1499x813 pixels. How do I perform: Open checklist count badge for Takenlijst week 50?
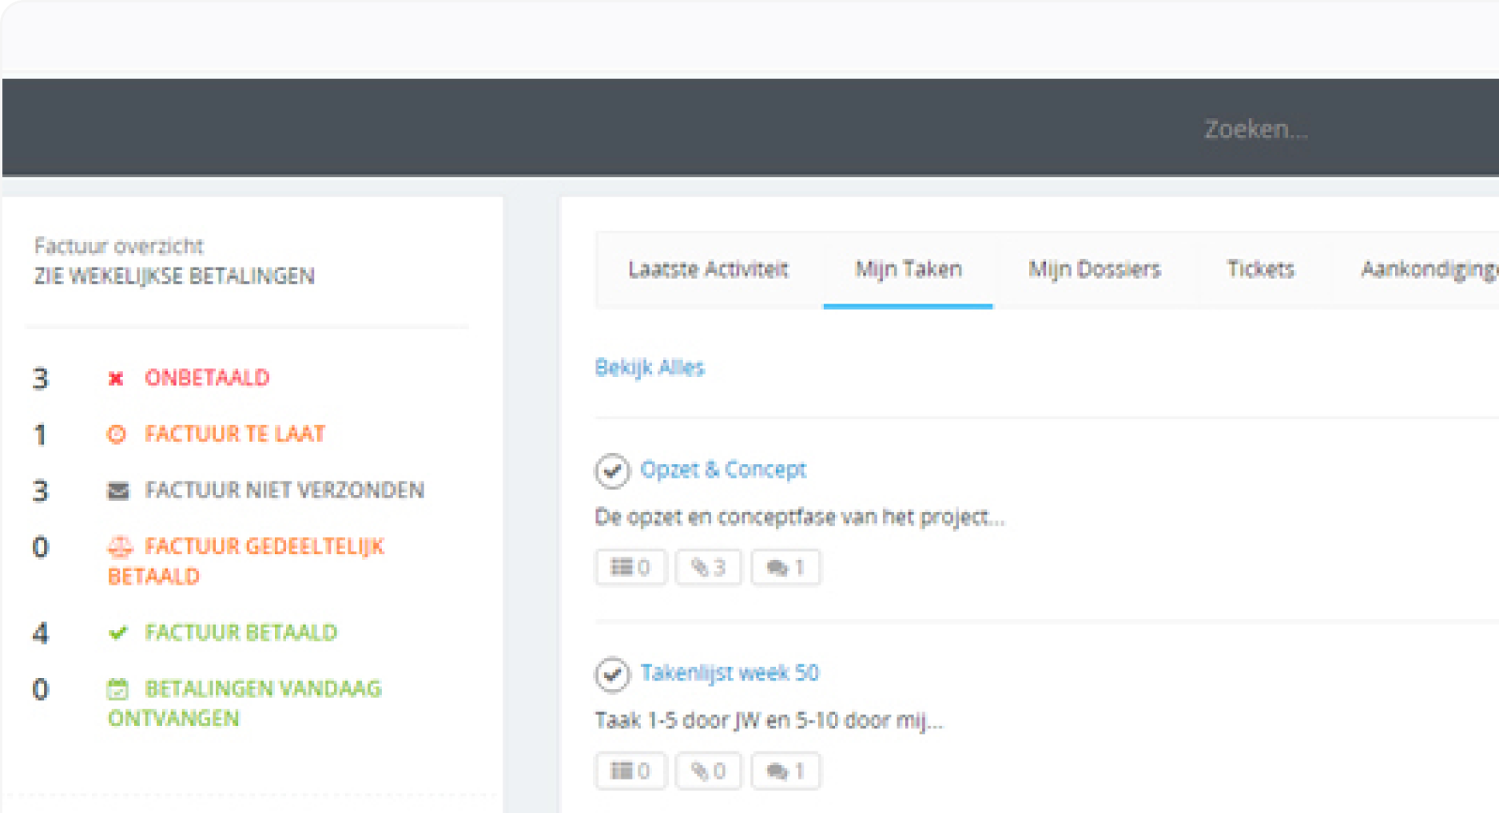tap(630, 771)
